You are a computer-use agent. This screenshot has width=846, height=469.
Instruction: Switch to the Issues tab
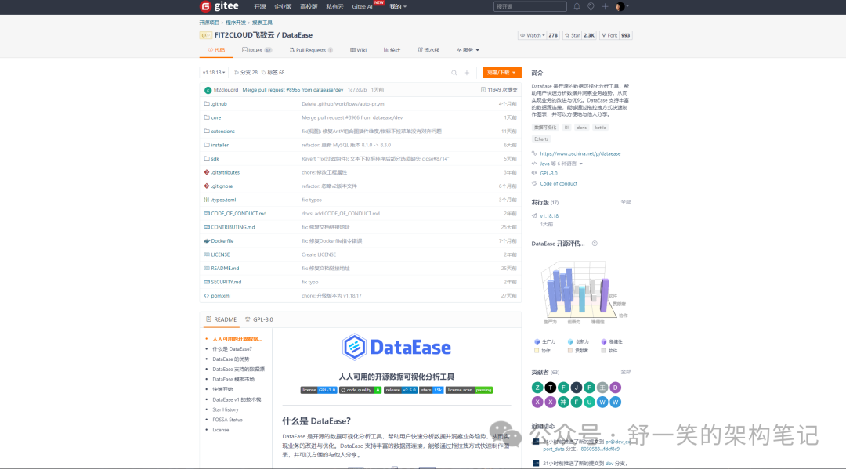[257, 50]
